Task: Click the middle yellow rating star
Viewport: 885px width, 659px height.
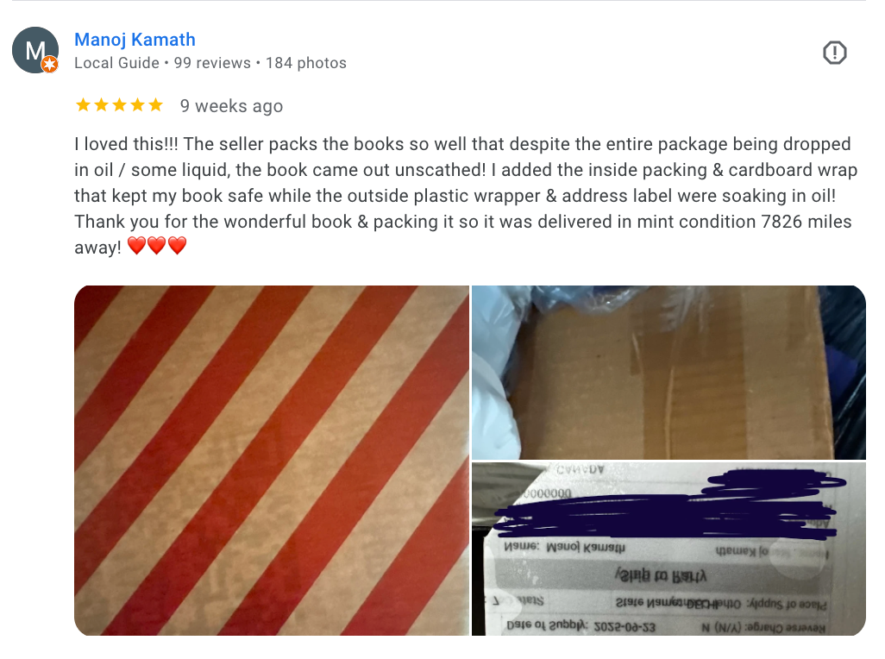Action: coord(120,105)
